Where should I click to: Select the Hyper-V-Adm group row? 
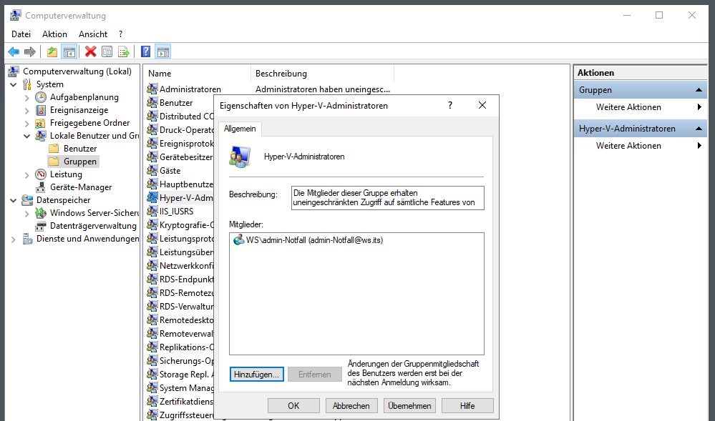point(180,198)
